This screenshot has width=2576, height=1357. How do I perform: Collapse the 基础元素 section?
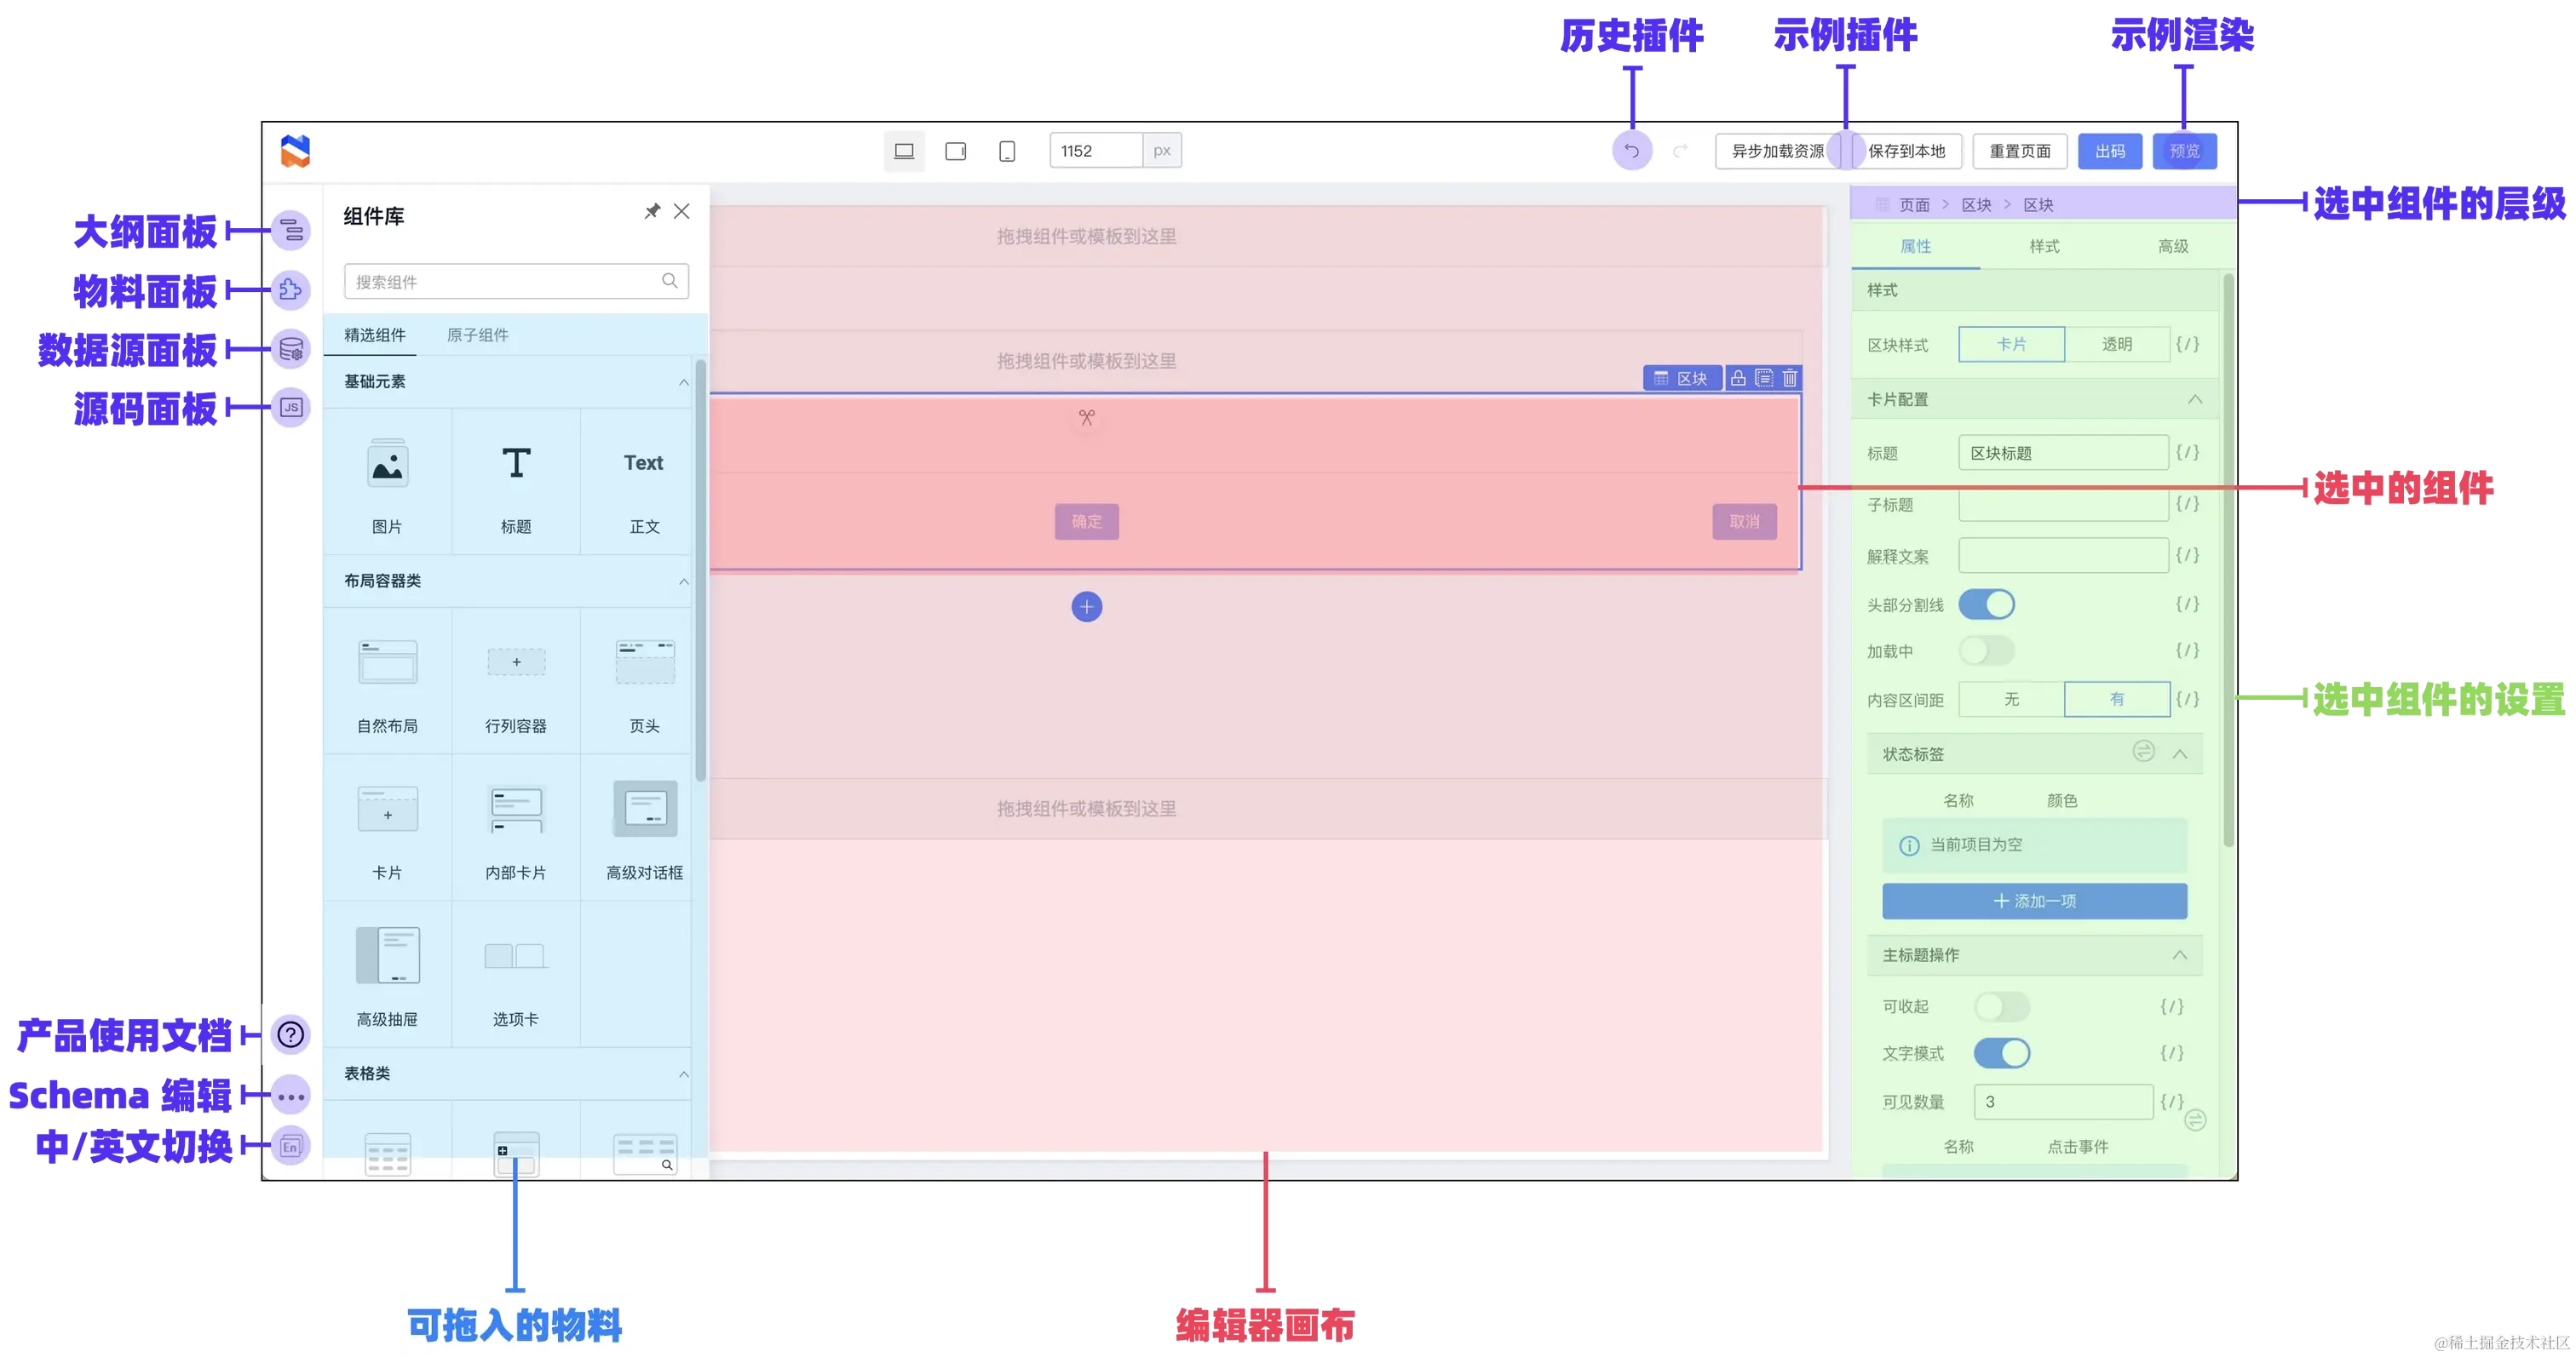684,381
